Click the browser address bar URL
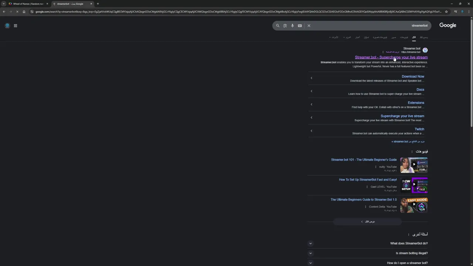Viewport: 473px width, 266px height. pos(238,11)
